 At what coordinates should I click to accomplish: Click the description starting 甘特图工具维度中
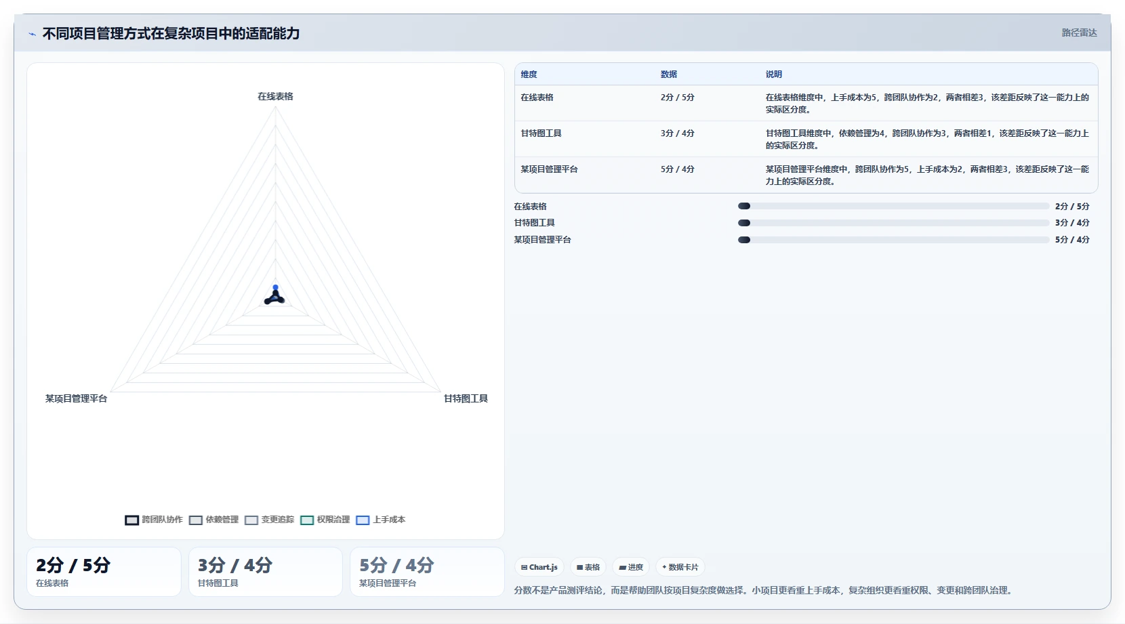927,140
